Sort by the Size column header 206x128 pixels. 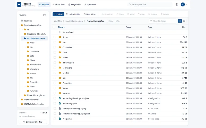(184, 27)
